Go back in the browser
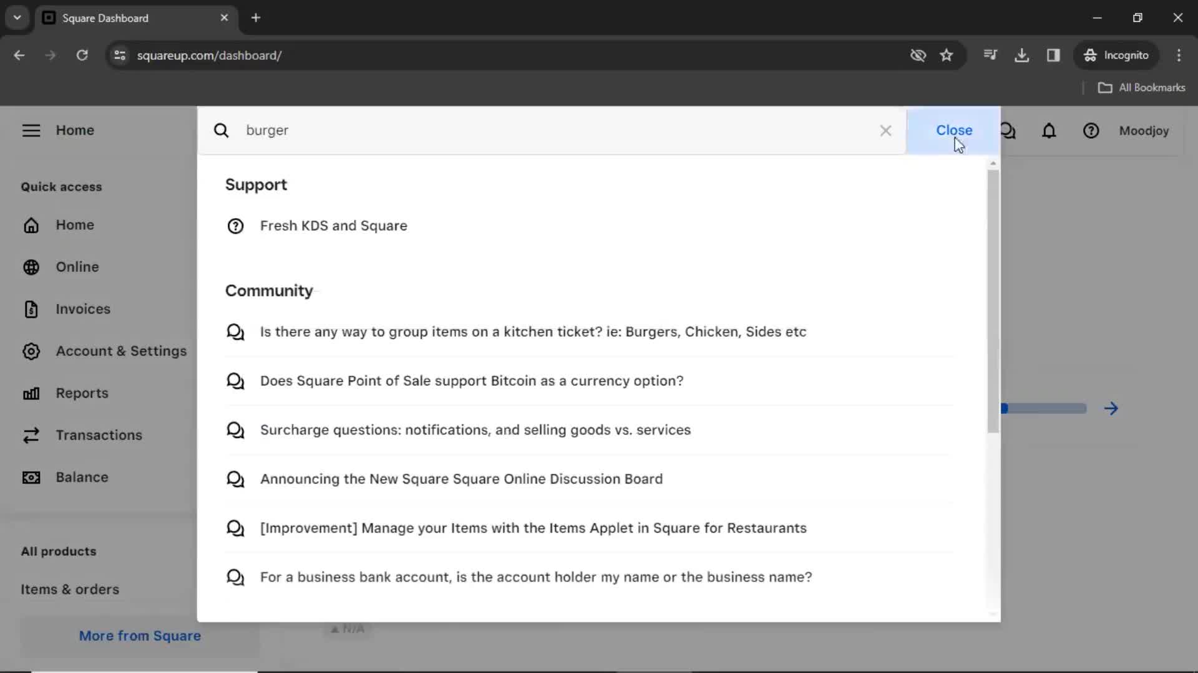This screenshot has height=673, width=1198. [x=19, y=55]
